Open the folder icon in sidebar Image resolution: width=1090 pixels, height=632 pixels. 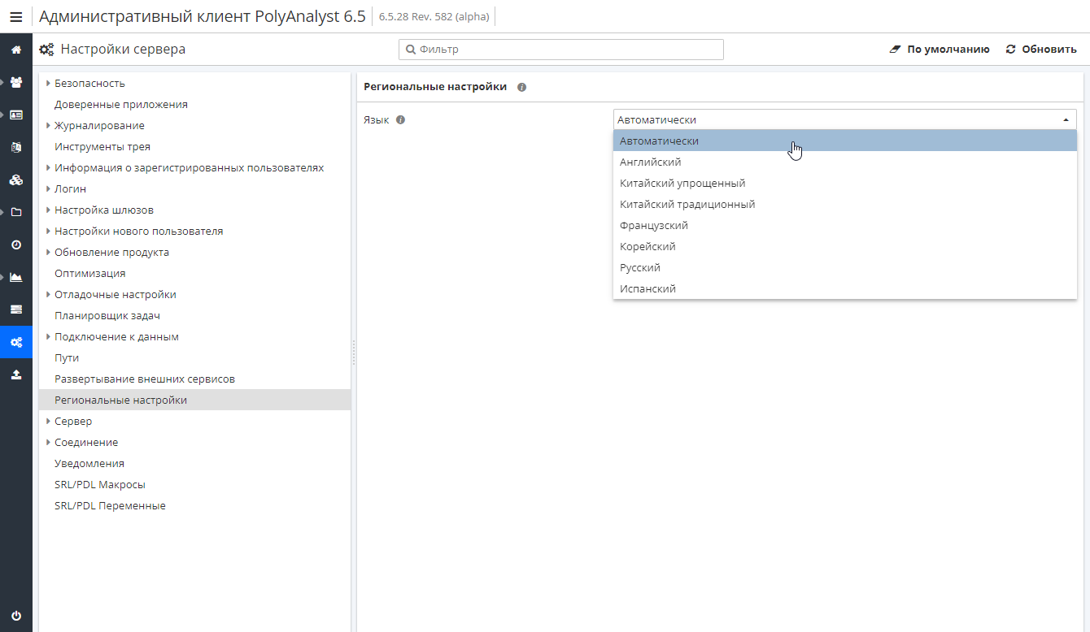pos(16,212)
